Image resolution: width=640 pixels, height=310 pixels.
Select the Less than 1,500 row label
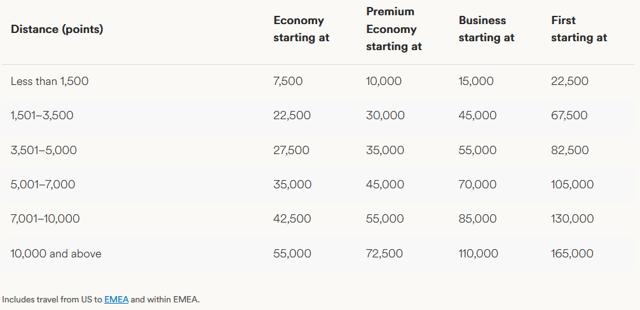point(50,81)
